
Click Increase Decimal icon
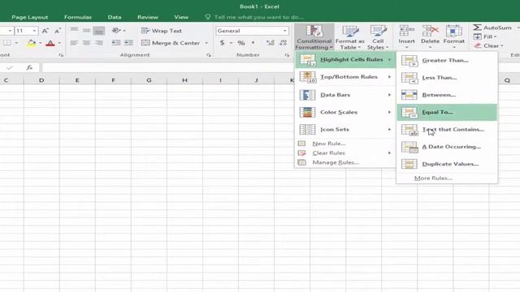click(x=271, y=43)
